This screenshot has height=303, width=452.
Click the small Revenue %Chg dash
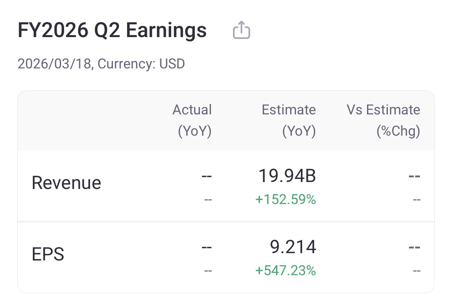[416, 200]
